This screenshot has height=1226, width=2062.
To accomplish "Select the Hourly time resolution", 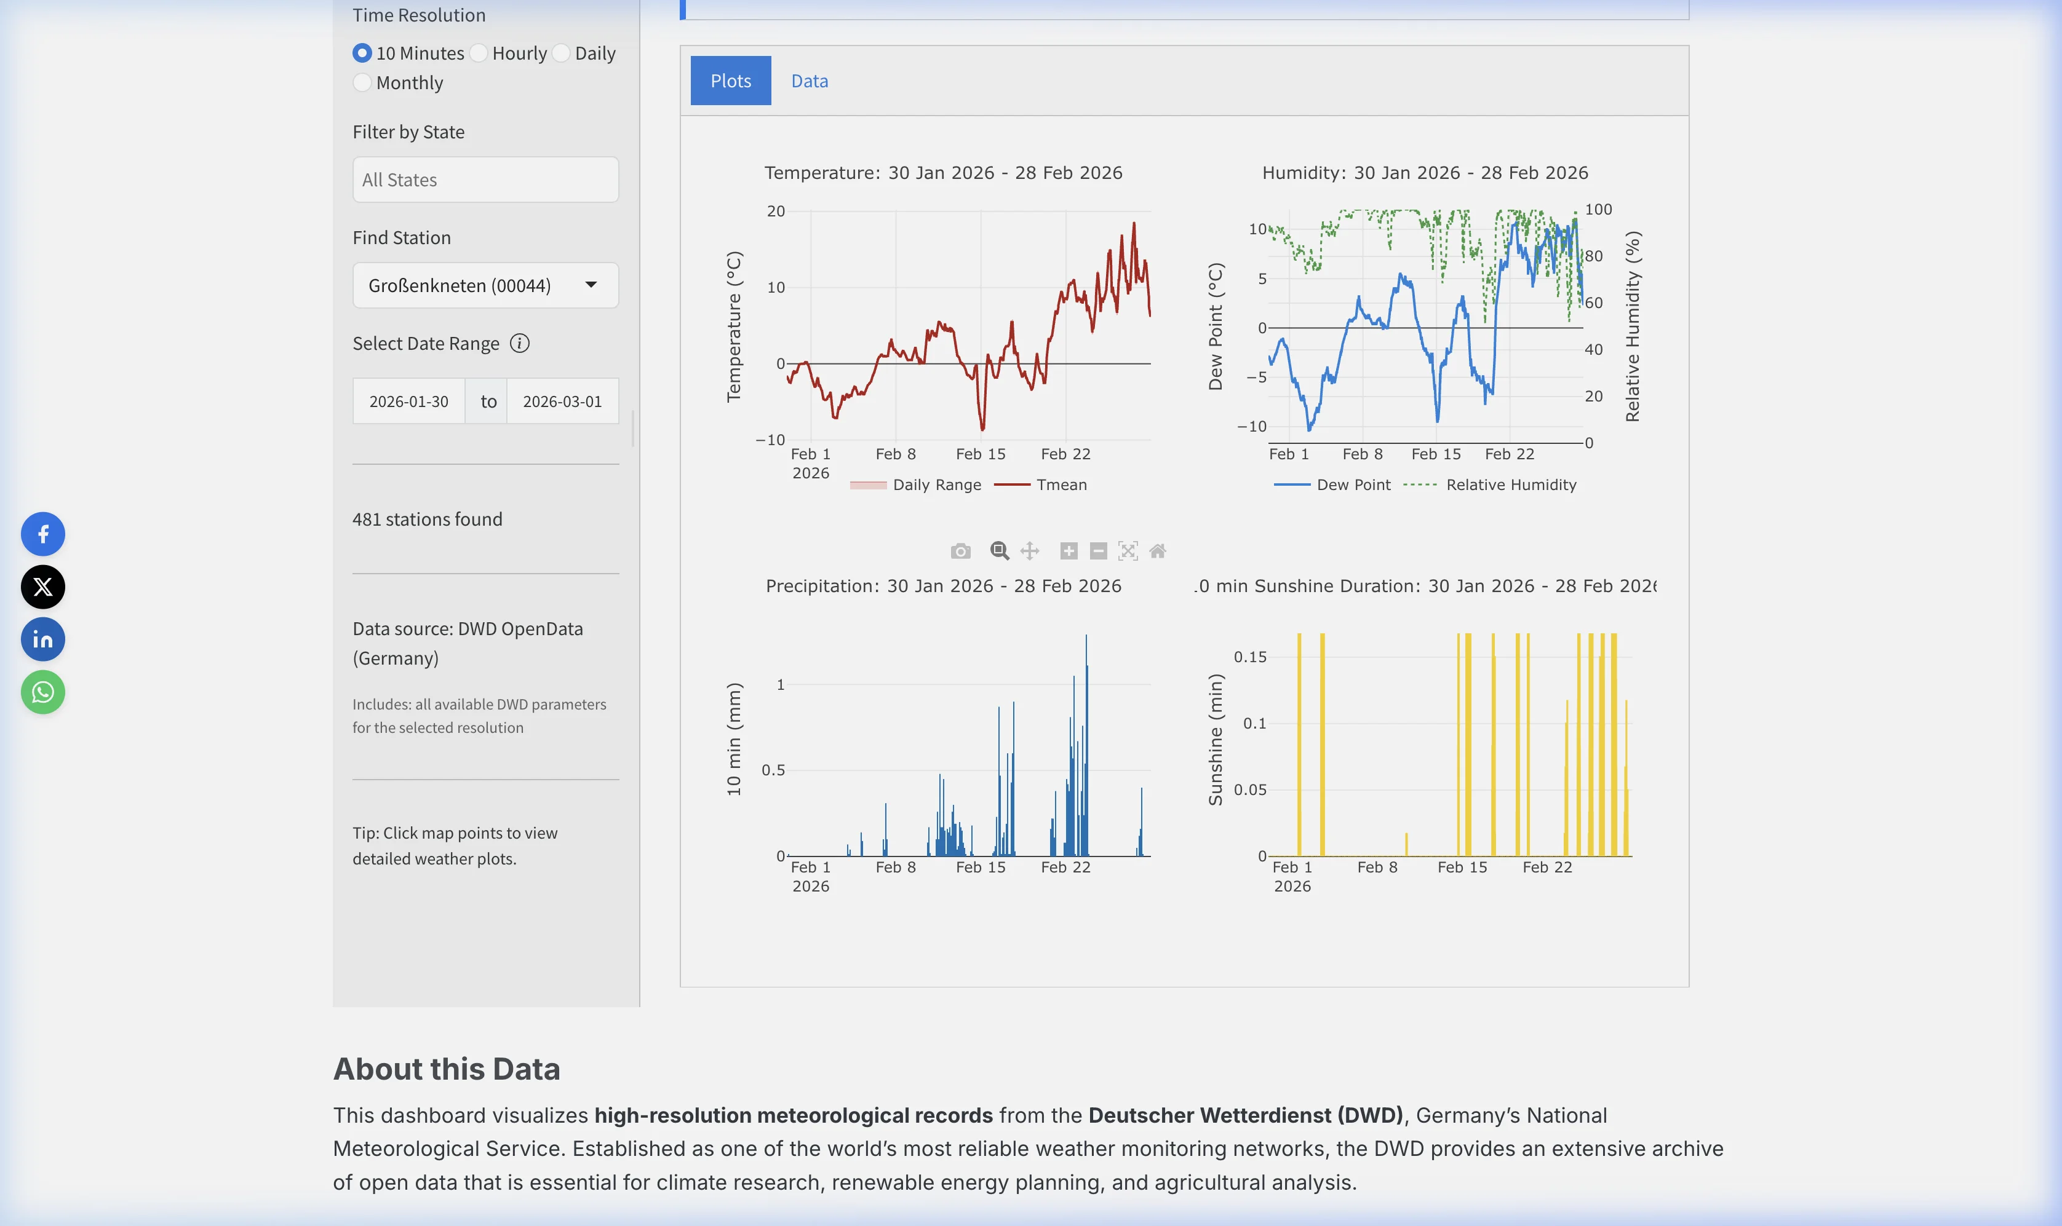I will 479,52.
